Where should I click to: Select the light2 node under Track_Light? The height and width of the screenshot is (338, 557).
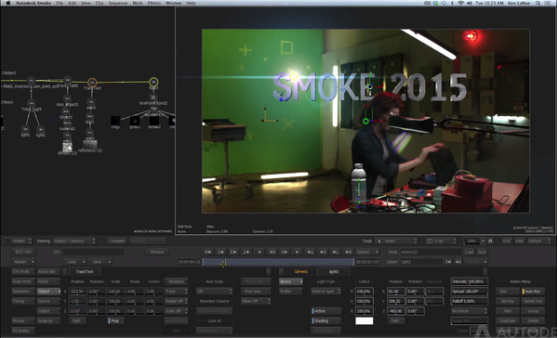coord(41,129)
